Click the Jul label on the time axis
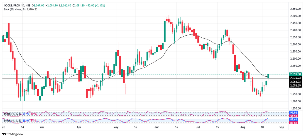This screenshot has width=305, height=138. (x=198, y=127)
